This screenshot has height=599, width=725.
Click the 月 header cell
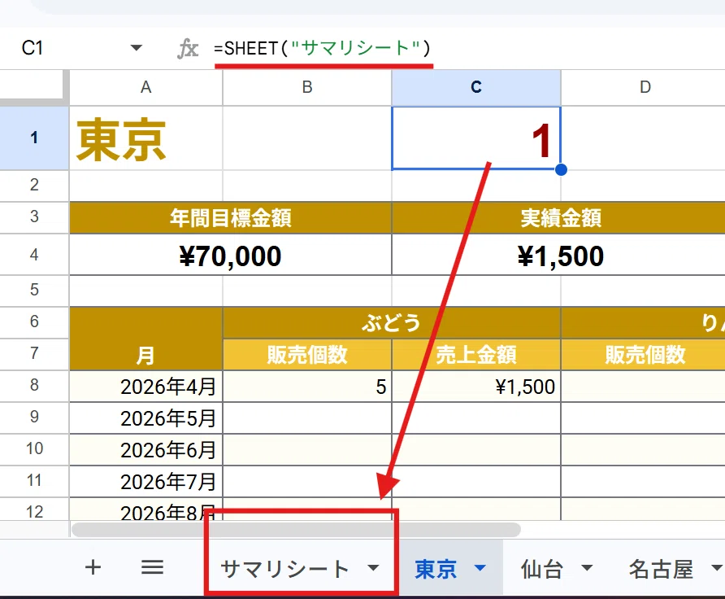click(x=146, y=339)
